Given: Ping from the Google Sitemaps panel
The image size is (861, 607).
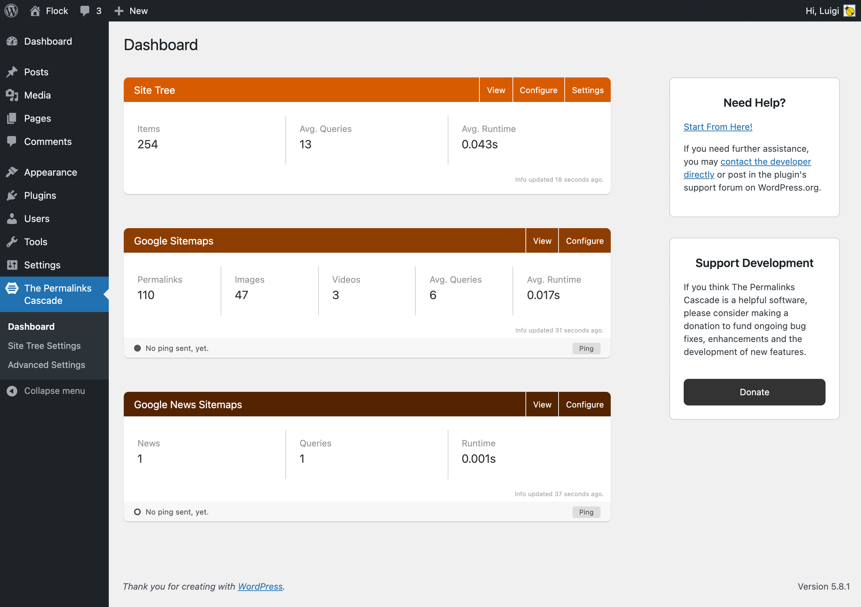Looking at the screenshot, I should coord(586,348).
